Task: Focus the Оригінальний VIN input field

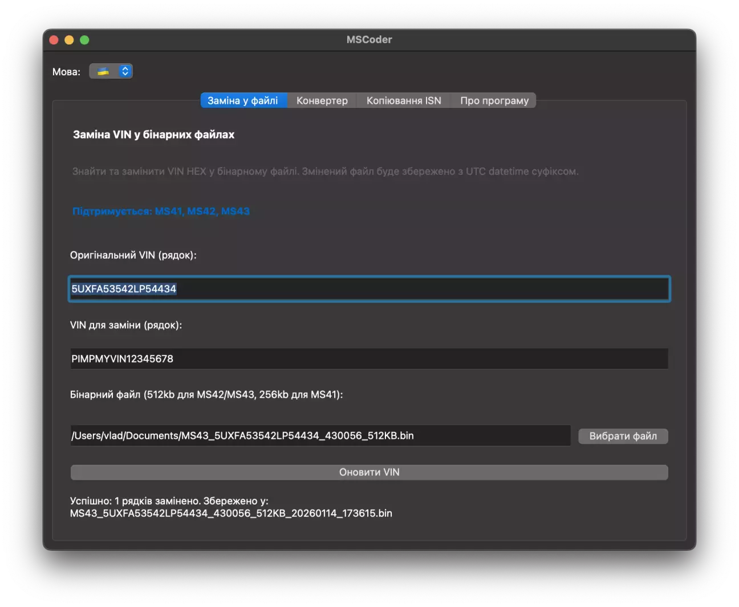Action: (x=369, y=289)
